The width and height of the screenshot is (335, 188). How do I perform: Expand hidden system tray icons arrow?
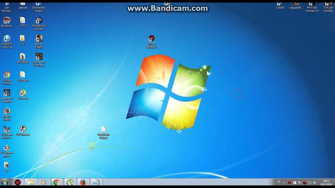pyautogui.click(x=284, y=183)
